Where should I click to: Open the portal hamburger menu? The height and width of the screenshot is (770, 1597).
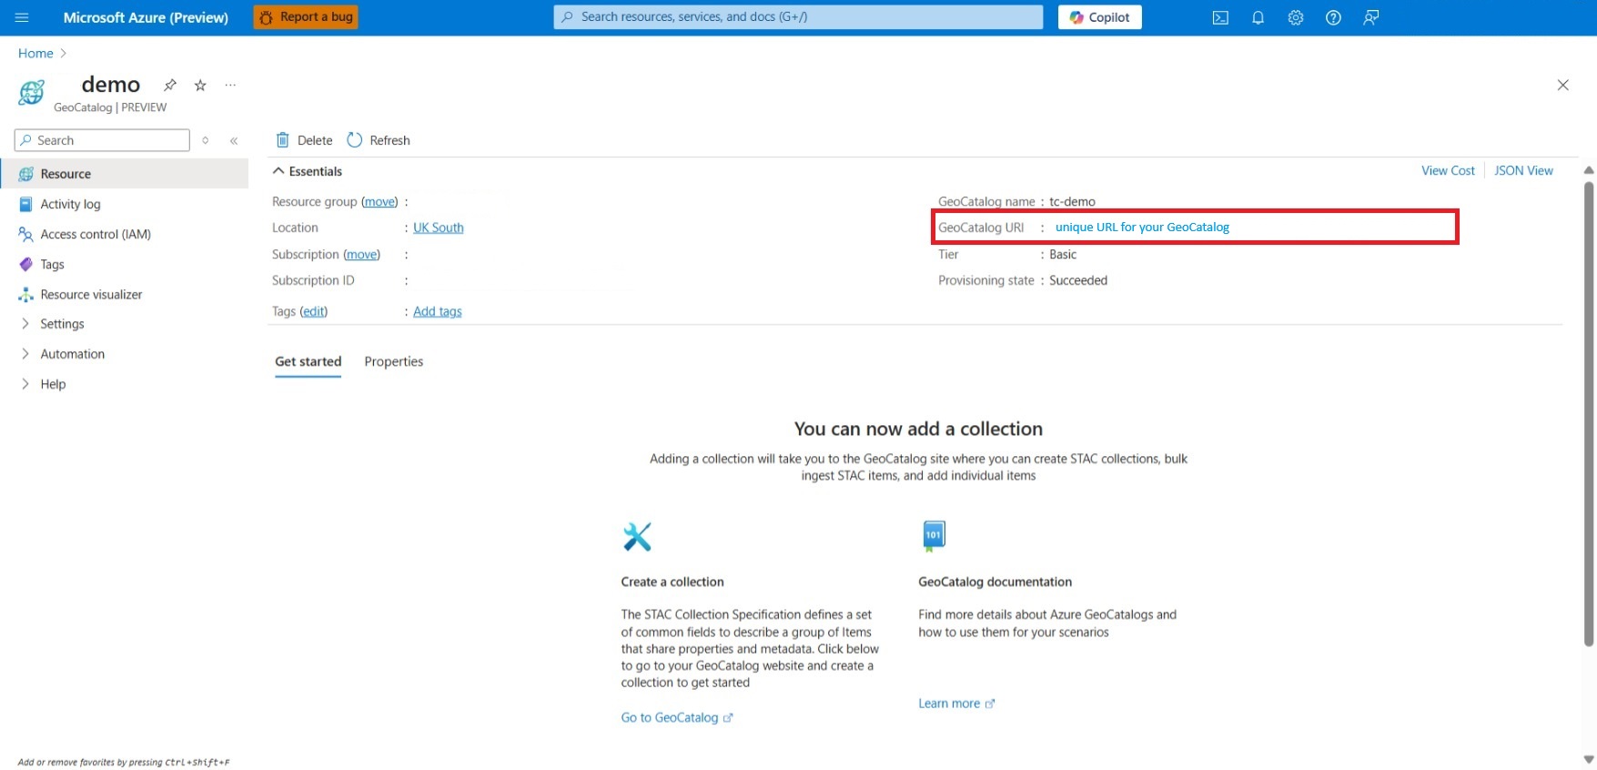coord(23,17)
